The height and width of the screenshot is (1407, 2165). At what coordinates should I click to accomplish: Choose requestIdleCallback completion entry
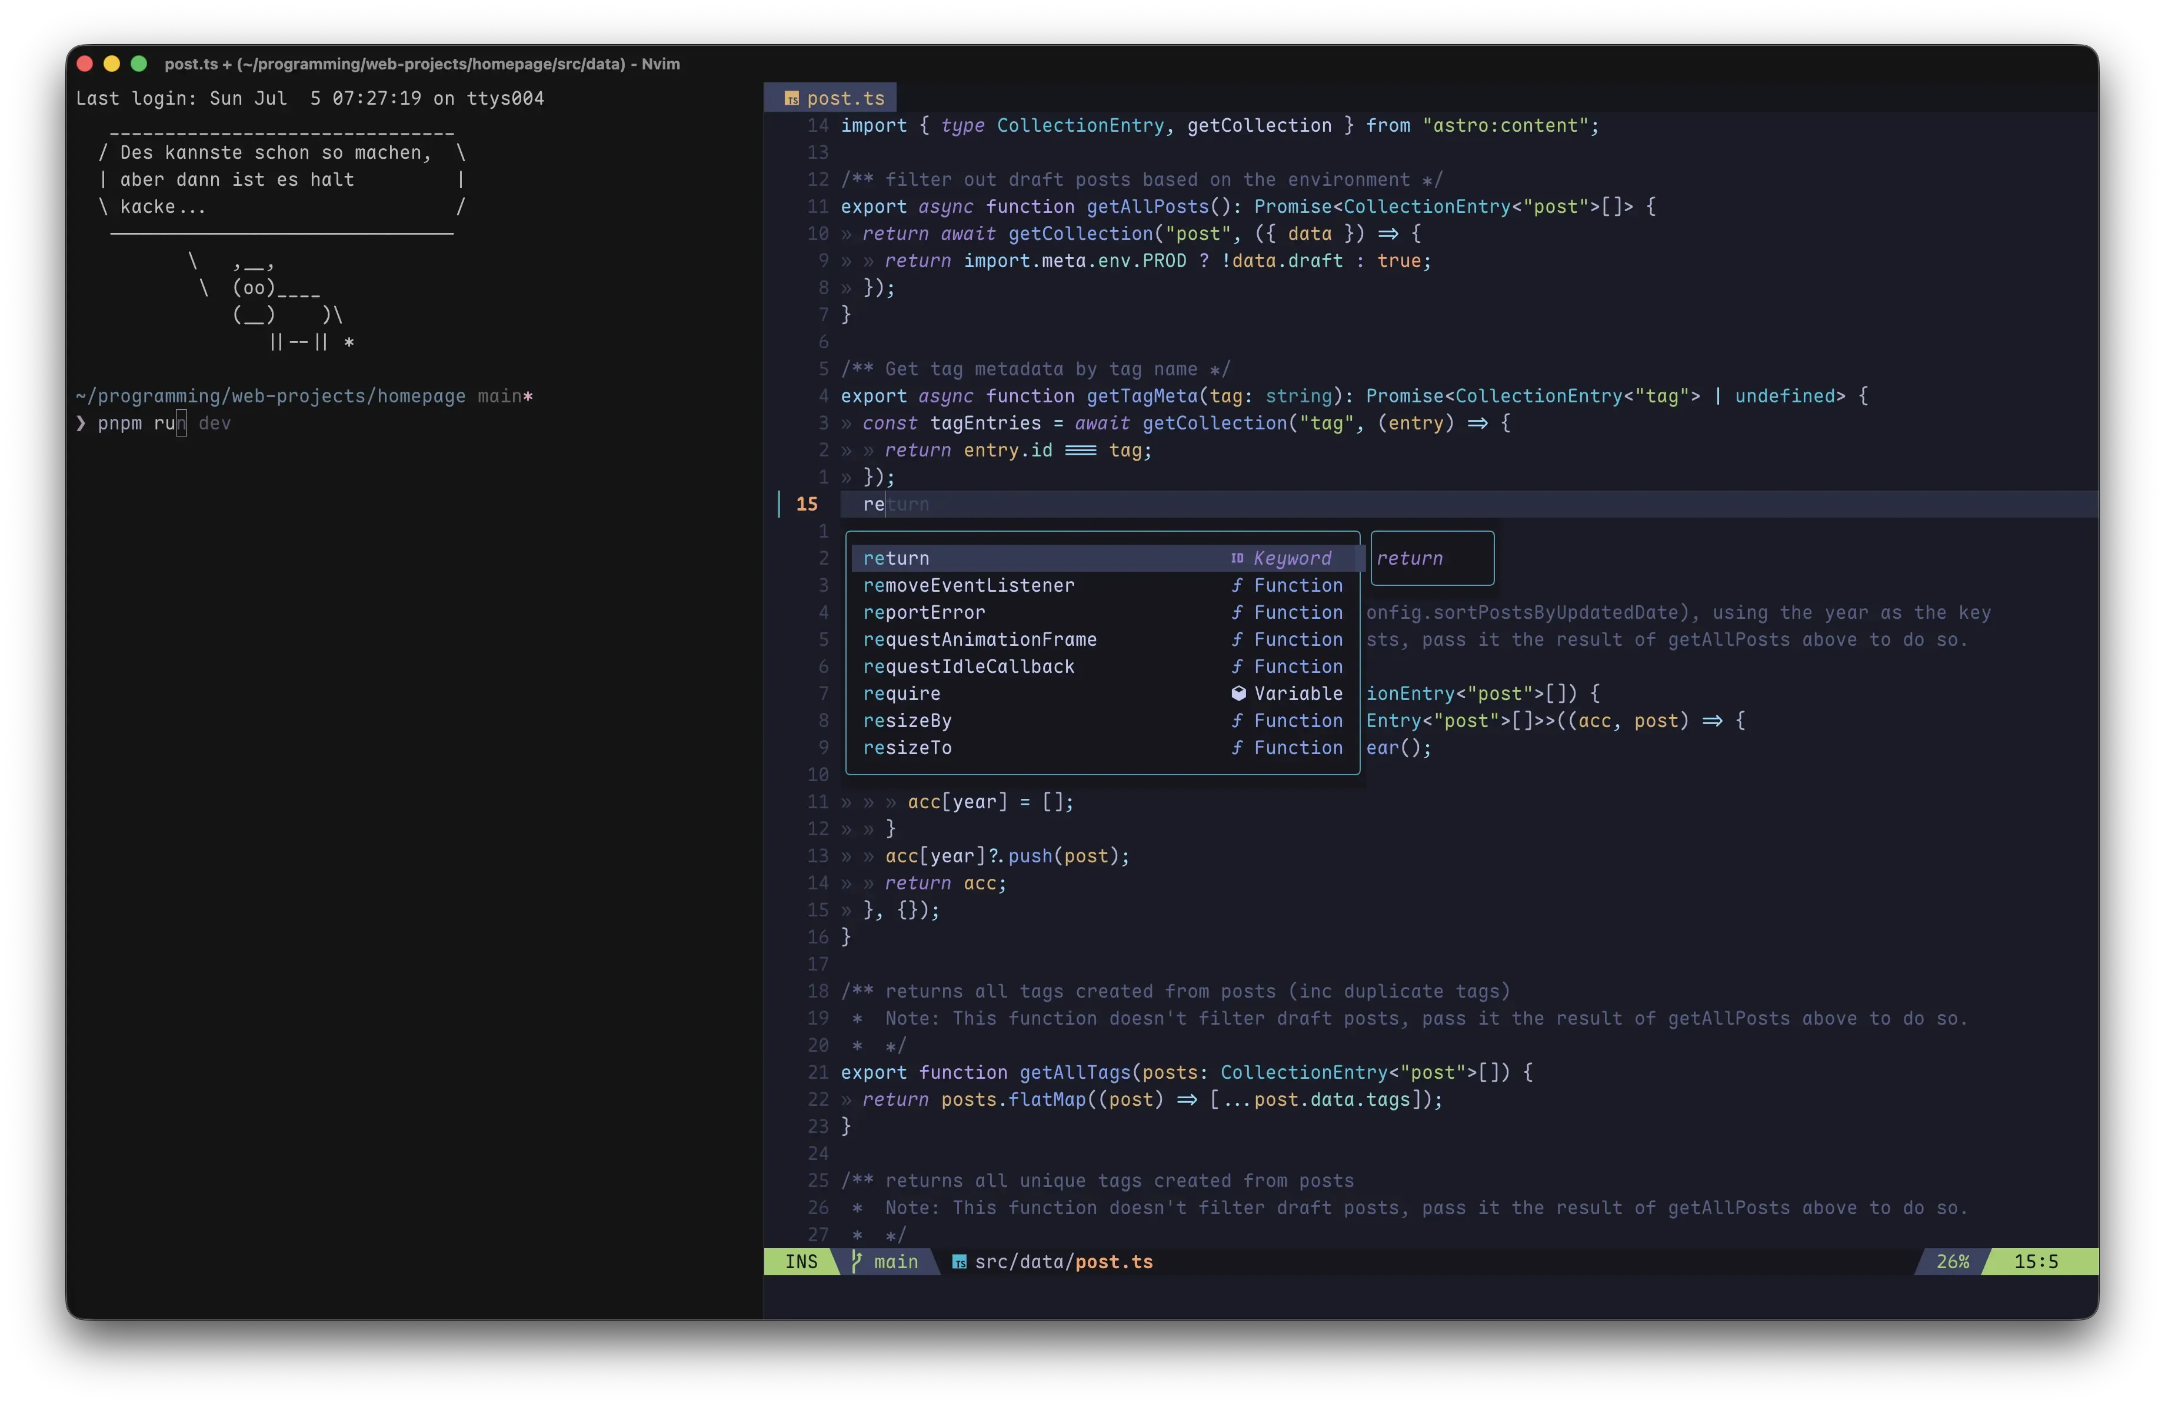(x=1103, y=666)
